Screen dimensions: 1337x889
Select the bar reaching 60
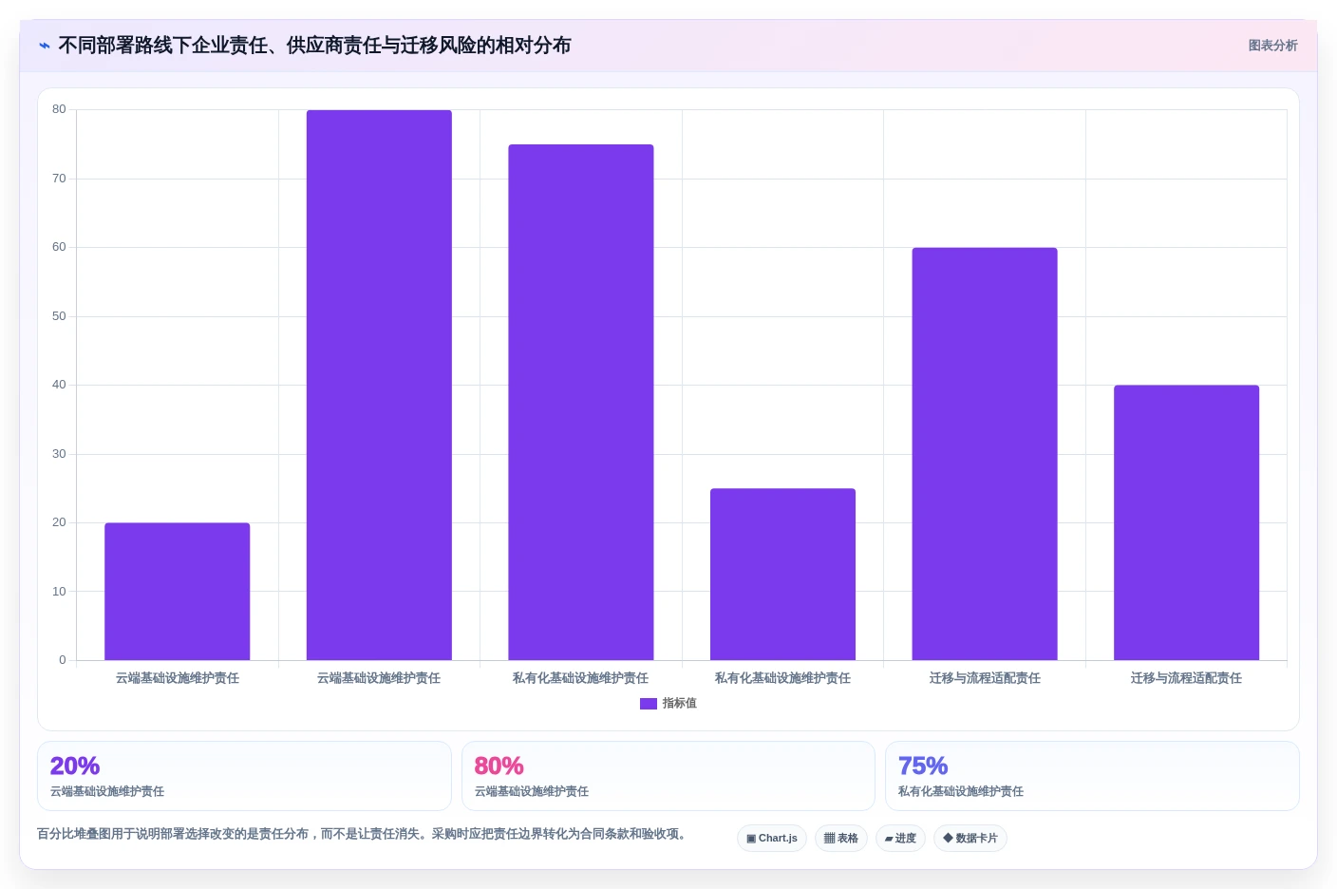tap(985, 454)
